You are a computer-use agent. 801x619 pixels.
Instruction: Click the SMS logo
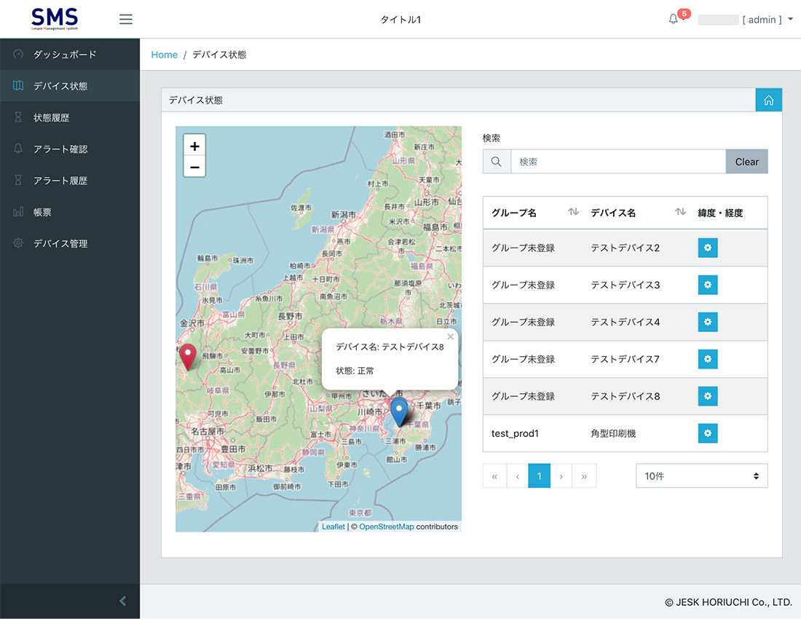[54, 19]
